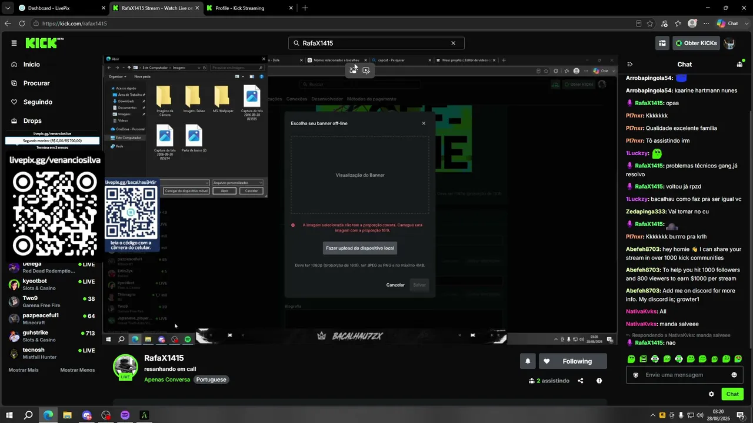Click RafaX1415 username in the opaa message
The width and height of the screenshot is (753, 423).
648,103
